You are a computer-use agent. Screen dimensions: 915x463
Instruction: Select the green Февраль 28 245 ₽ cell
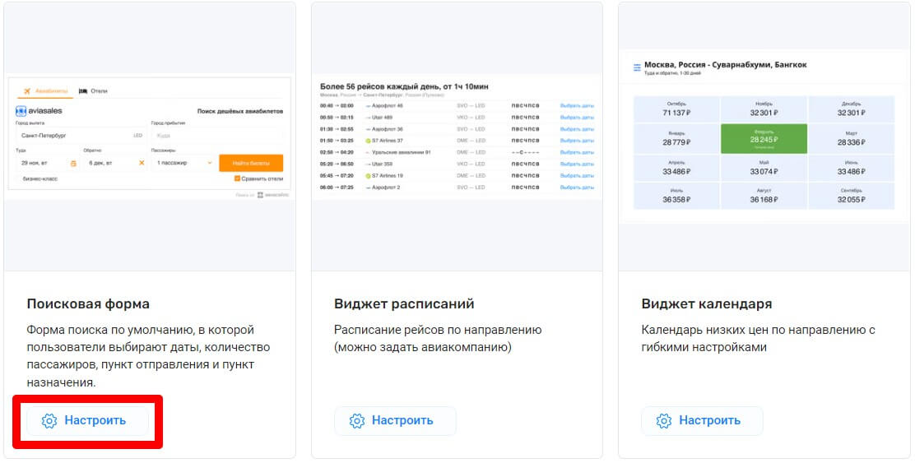(x=764, y=138)
